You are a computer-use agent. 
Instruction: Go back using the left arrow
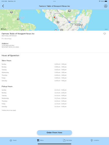pyautogui.click(x=3, y=6)
